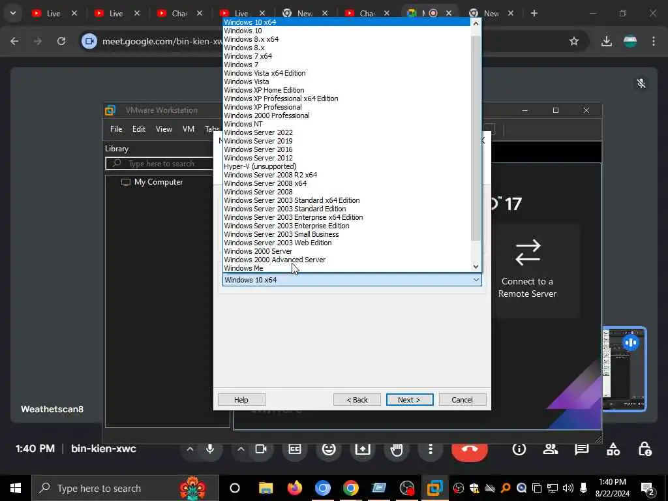Toggle the Meet camera button

(x=261, y=449)
